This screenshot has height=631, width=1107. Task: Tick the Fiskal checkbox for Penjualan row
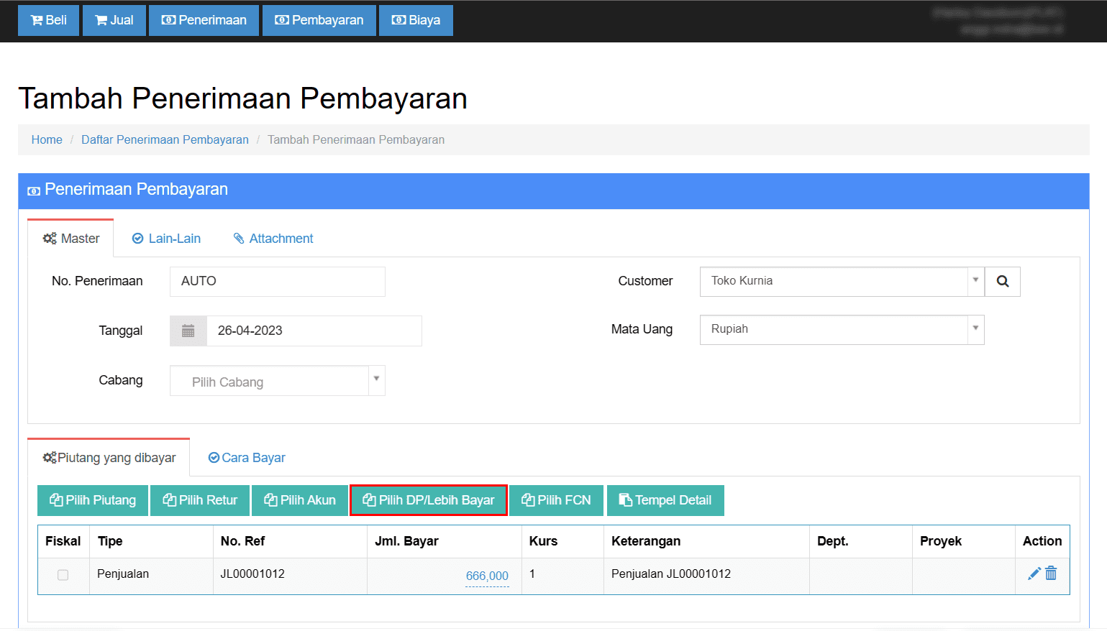pyautogui.click(x=63, y=575)
